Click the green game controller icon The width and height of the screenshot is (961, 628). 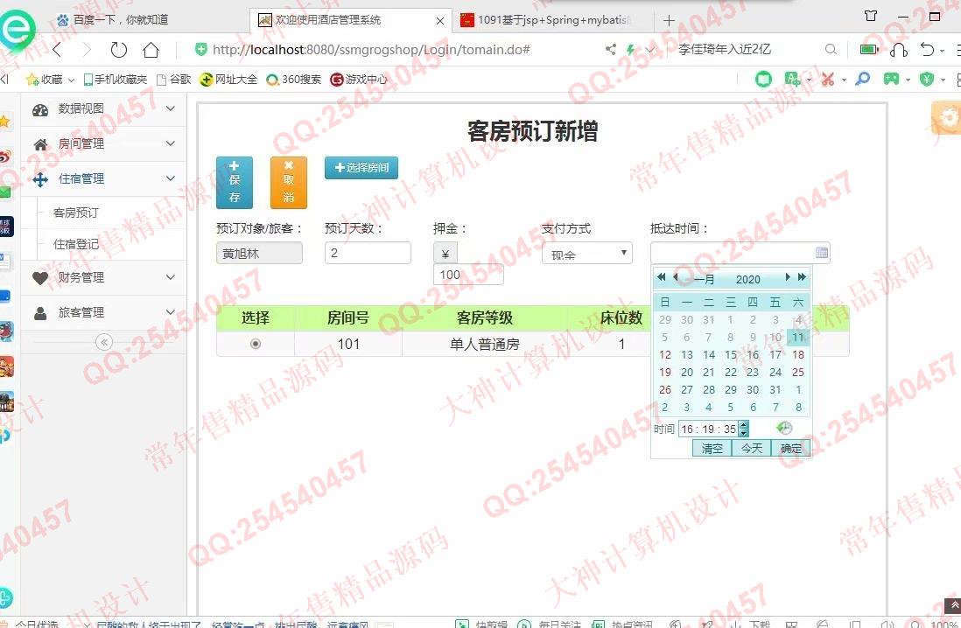tap(891, 79)
